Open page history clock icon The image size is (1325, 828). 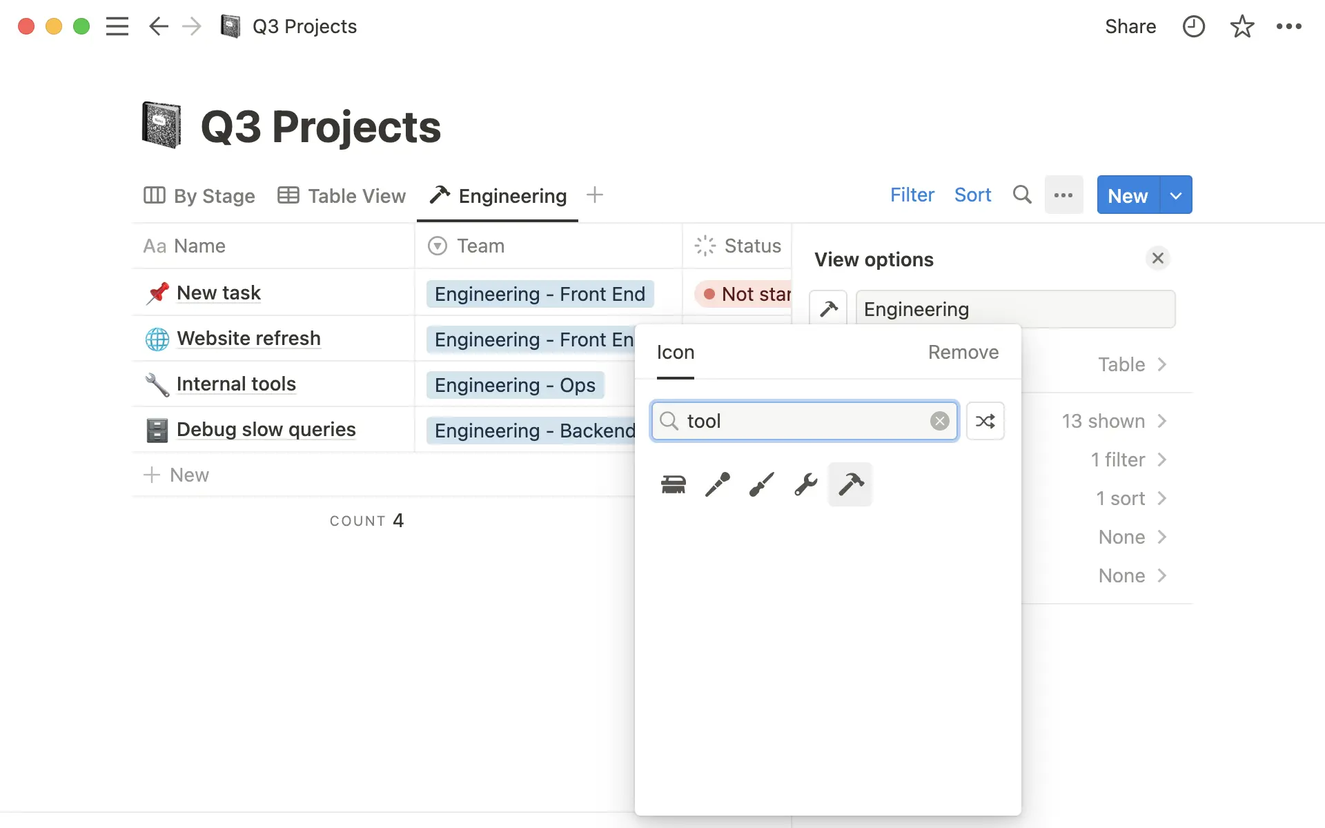[1193, 26]
